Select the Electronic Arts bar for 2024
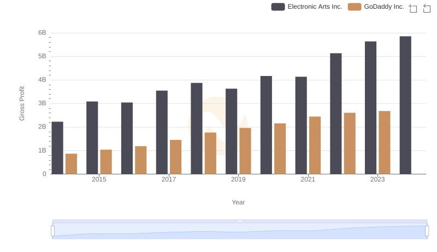437x252 pixels. pos(405,106)
